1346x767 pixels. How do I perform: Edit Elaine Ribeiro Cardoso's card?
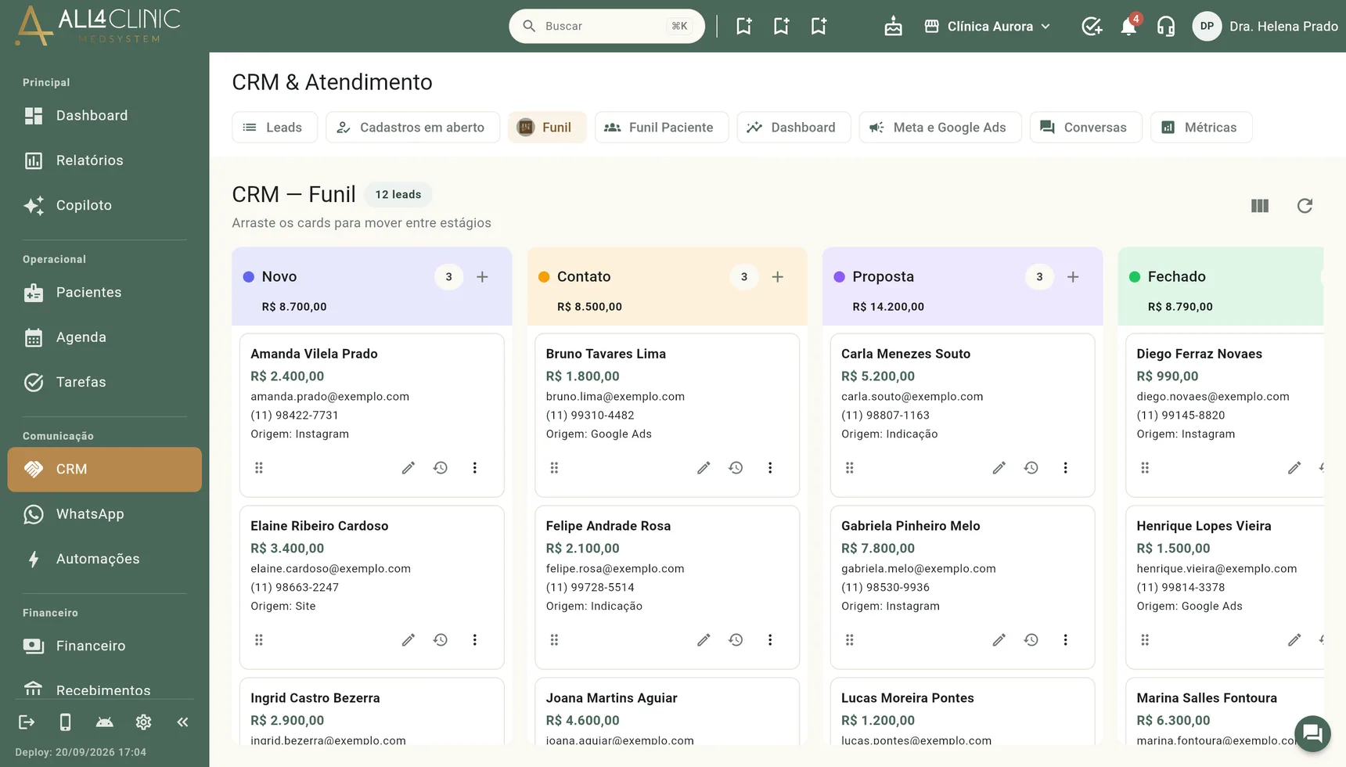pyautogui.click(x=408, y=640)
